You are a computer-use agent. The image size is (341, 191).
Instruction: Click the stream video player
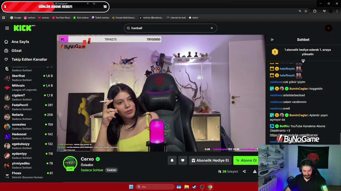tap(161, 93)
